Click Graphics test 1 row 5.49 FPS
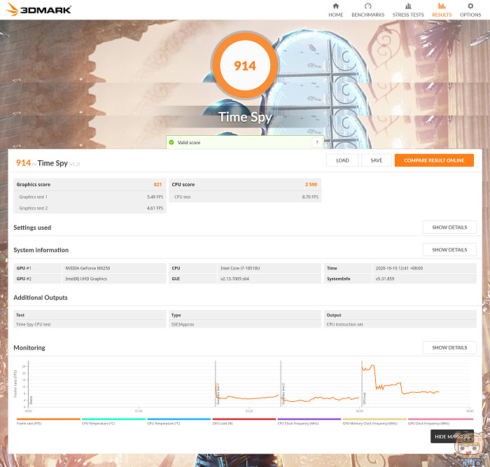 pos(90,197)
